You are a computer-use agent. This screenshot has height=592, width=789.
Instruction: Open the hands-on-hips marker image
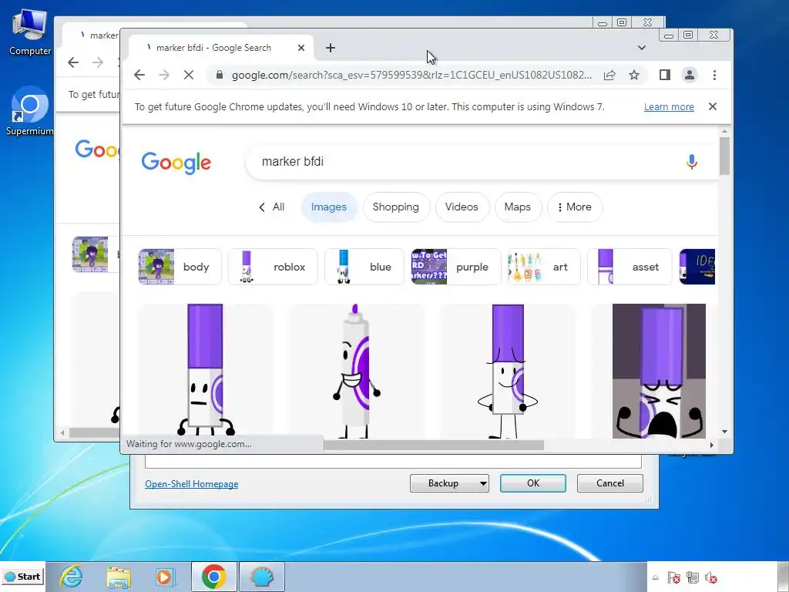(x=507, y=371)
